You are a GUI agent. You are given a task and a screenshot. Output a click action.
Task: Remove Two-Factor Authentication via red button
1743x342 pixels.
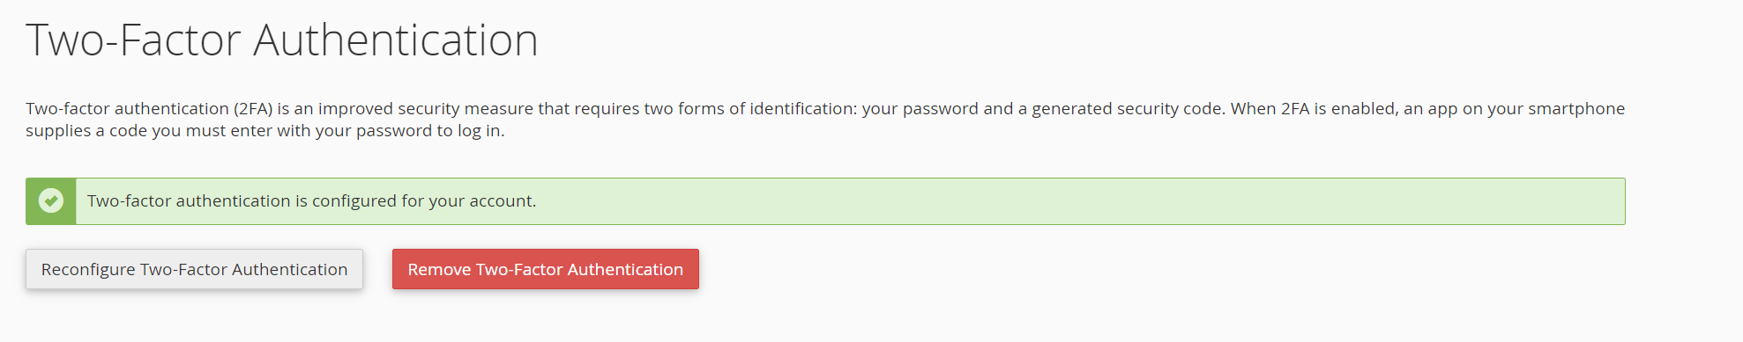click(546, 269)
